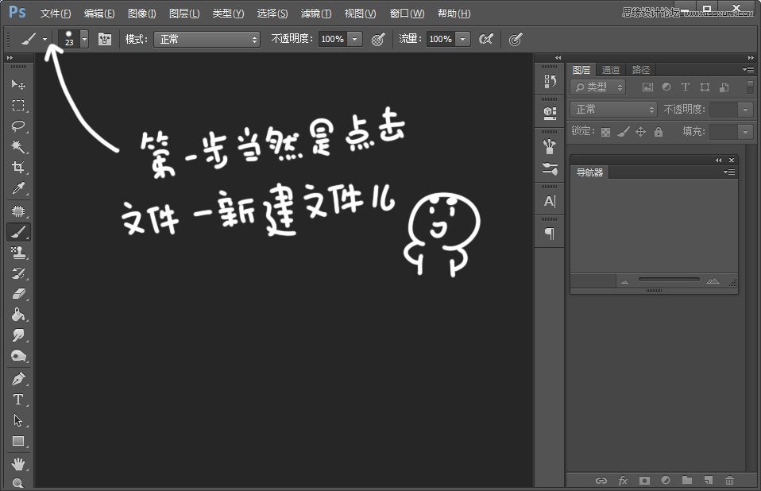The image size is (761, 491).
Task: Switch to the Channels tab
Action: 611,70
